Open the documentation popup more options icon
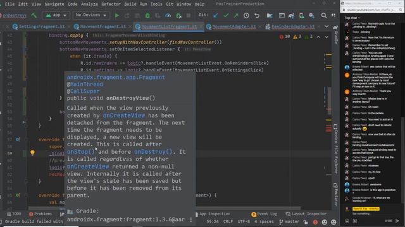The width and height of the screenshot is (405, 227). [x=191, y=219]
